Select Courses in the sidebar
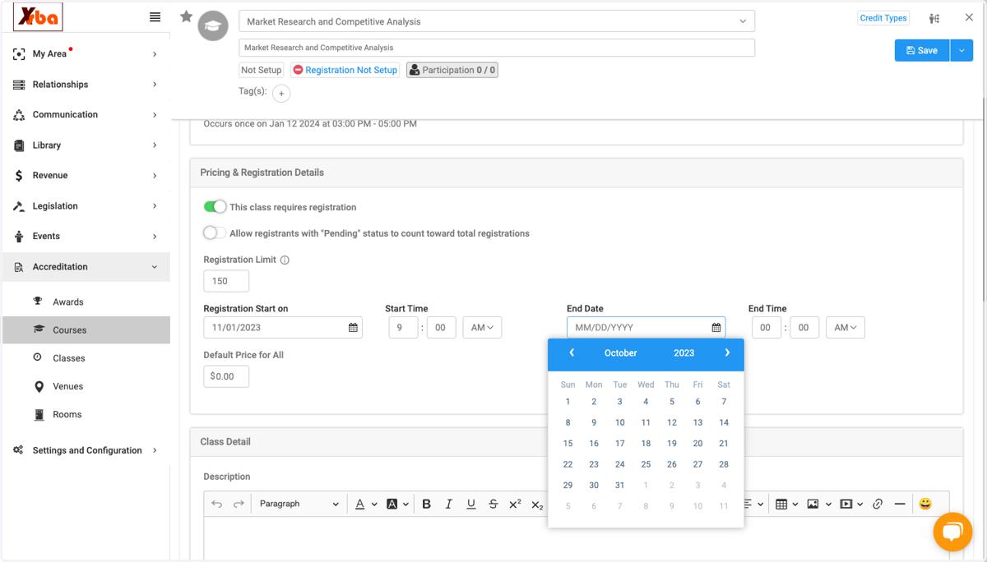Image resolution: width=987 pixels, height=562 pixels. pos(86,330)
